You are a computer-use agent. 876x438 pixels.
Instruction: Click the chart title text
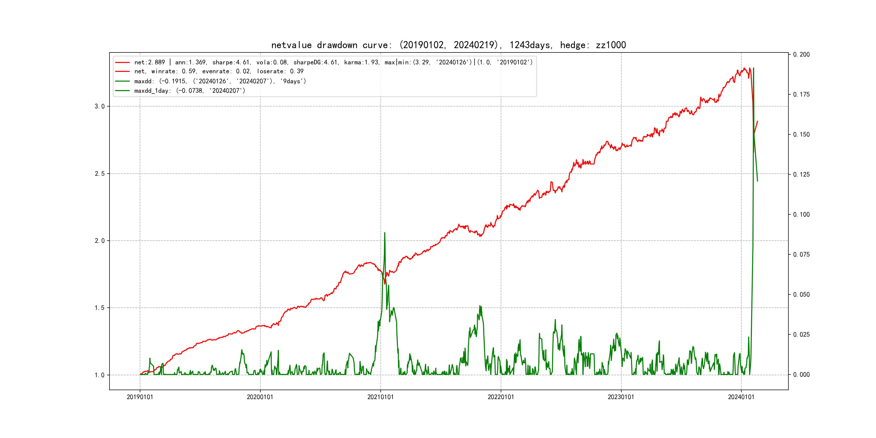coord(448,45)
